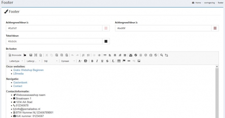225x118 pixels.
Task: Insert a smiley emoticon
Action: 146,55
